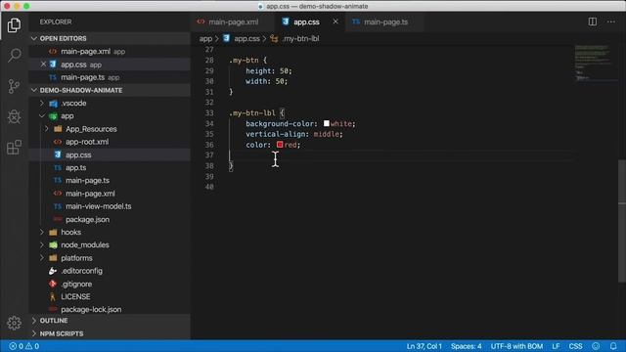The height and width of the screenshot is (352, 626).
Task: Open notifications bell in status bar
Action: click(x=613, y=346)
